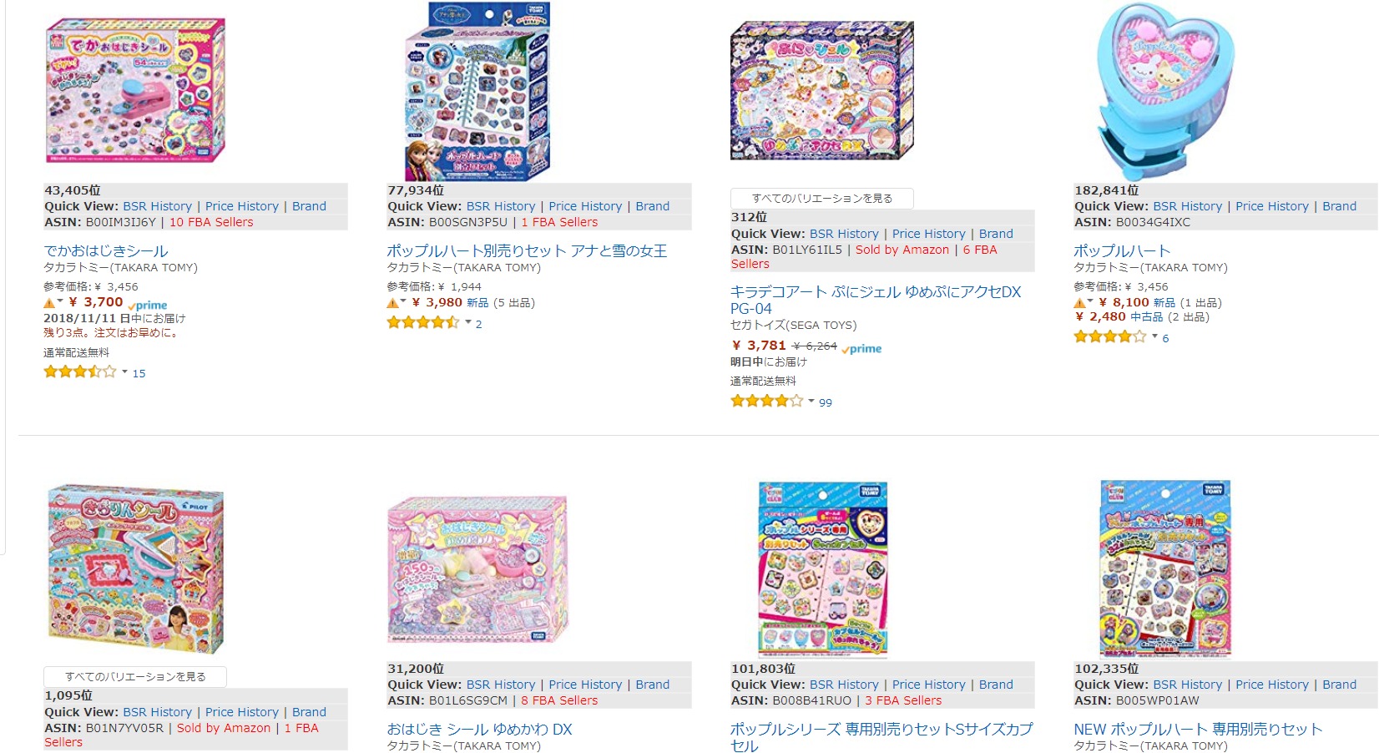Open Brand link for ASIN B0034G4IXC
The width and height of the screenshot is (1379, 753).
click(x=1339, y=206)
